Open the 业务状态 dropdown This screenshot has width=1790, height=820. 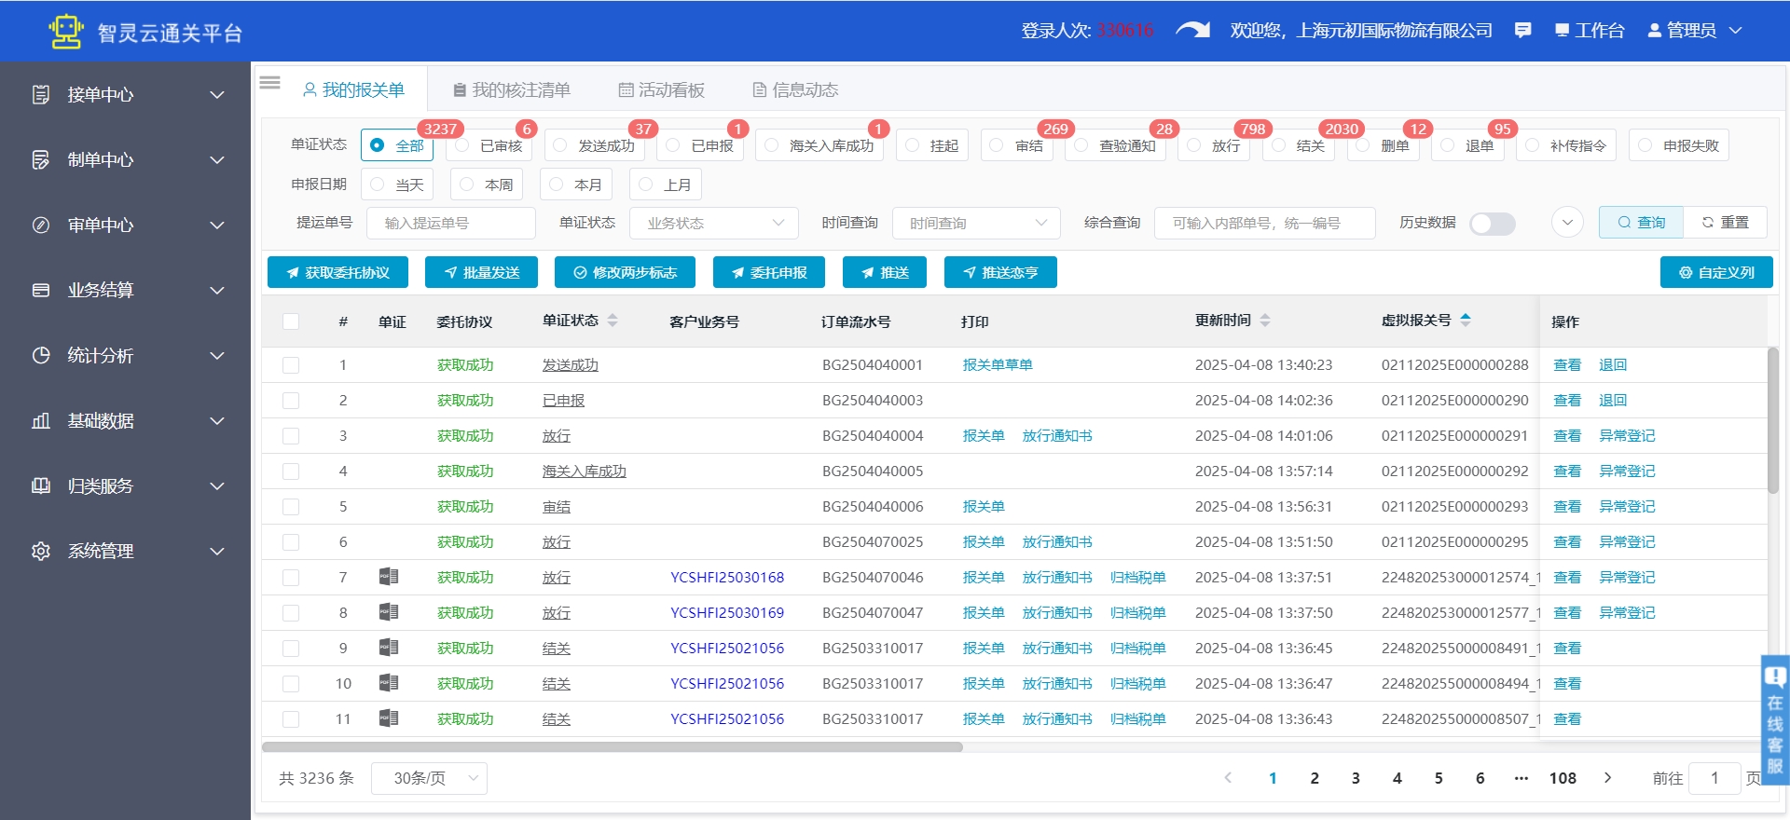[714, 224]
